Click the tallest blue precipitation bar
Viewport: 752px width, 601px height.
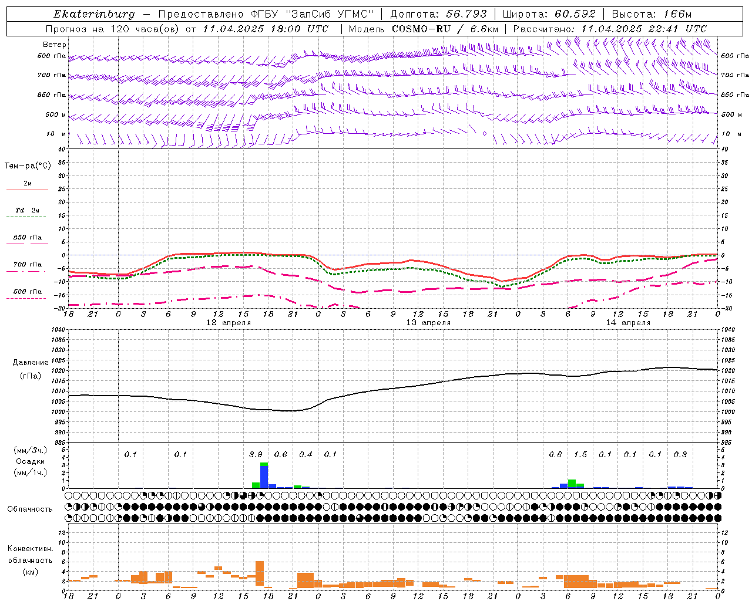[x=264, y=477]
